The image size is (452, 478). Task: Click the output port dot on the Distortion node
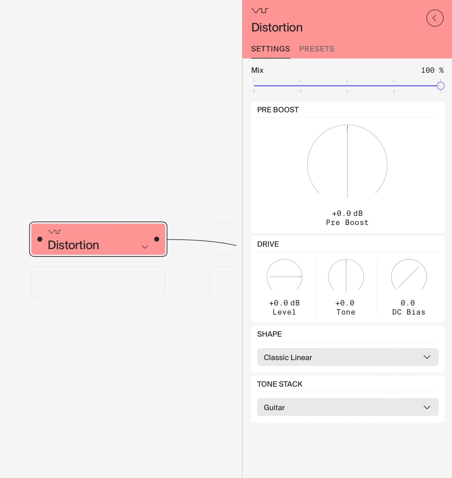click(156, 239)
